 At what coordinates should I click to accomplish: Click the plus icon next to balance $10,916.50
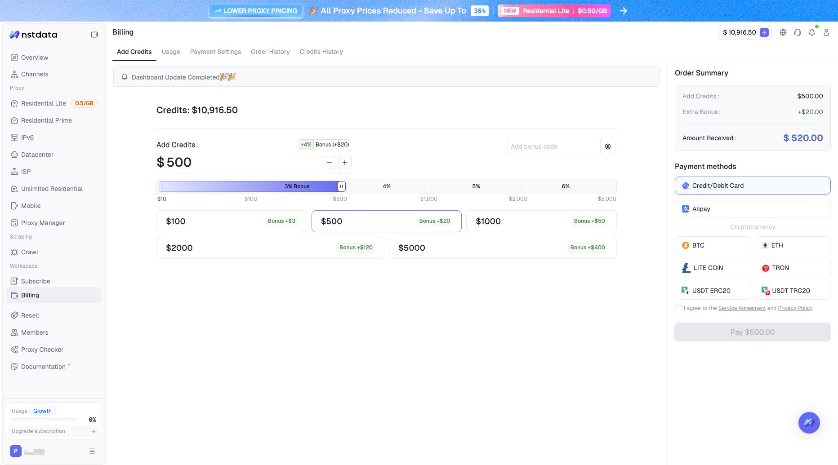click(764, 32)
